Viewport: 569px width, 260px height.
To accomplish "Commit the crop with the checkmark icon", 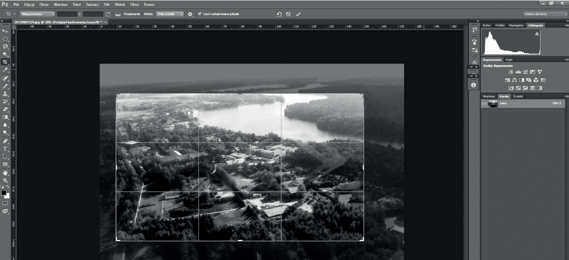I will [298, 14].
